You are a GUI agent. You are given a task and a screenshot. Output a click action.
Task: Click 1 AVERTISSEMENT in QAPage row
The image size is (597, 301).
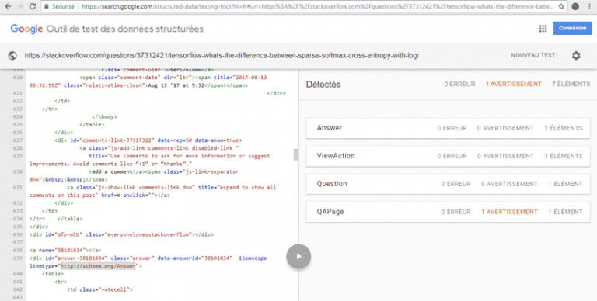(509, 212)
